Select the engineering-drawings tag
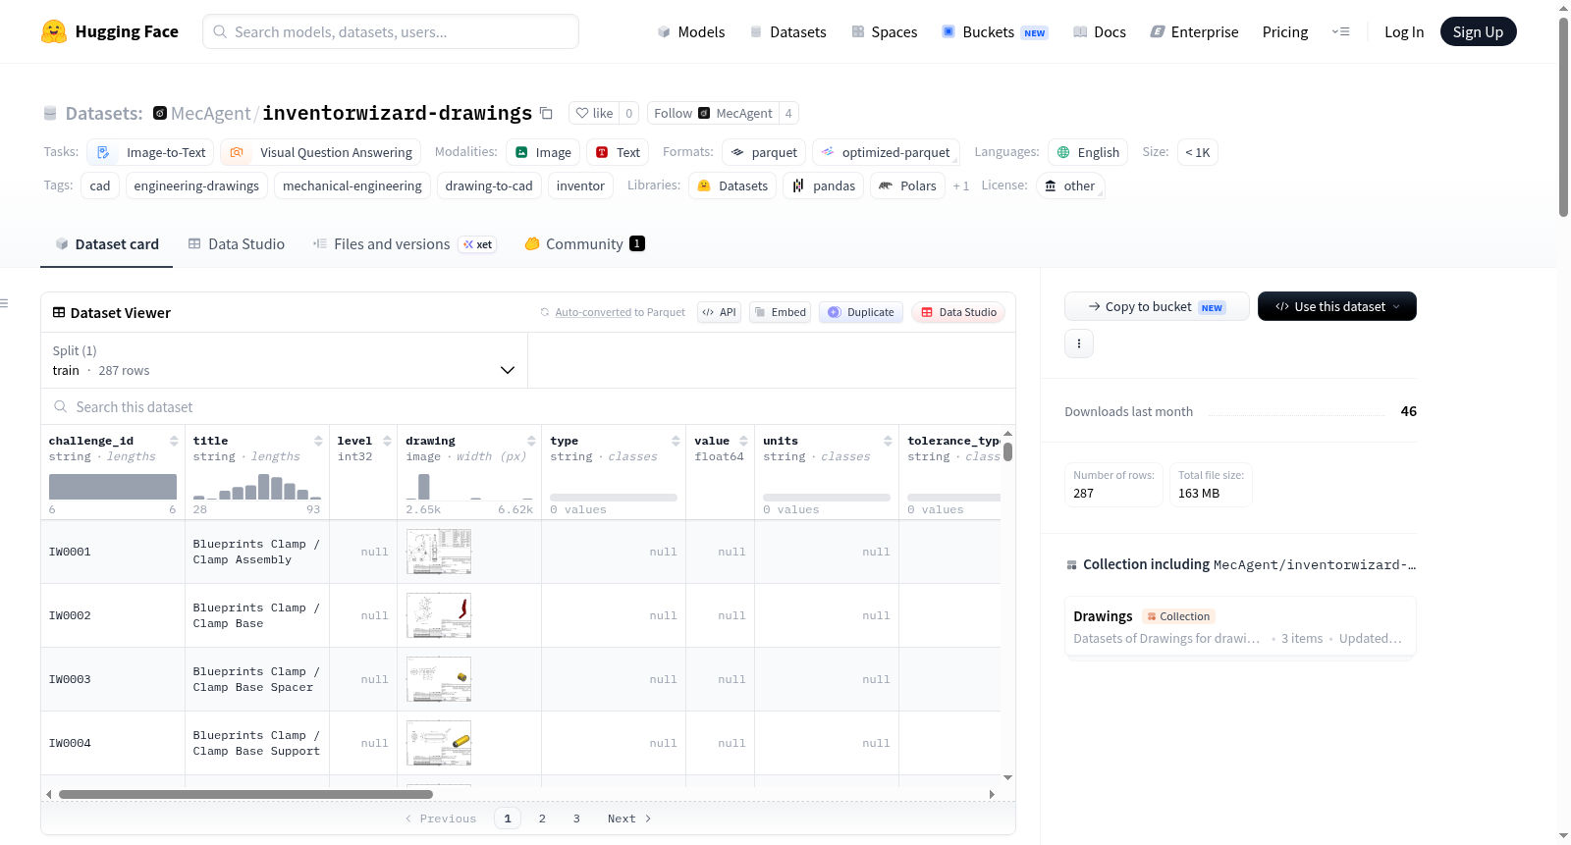 point(196,185)
